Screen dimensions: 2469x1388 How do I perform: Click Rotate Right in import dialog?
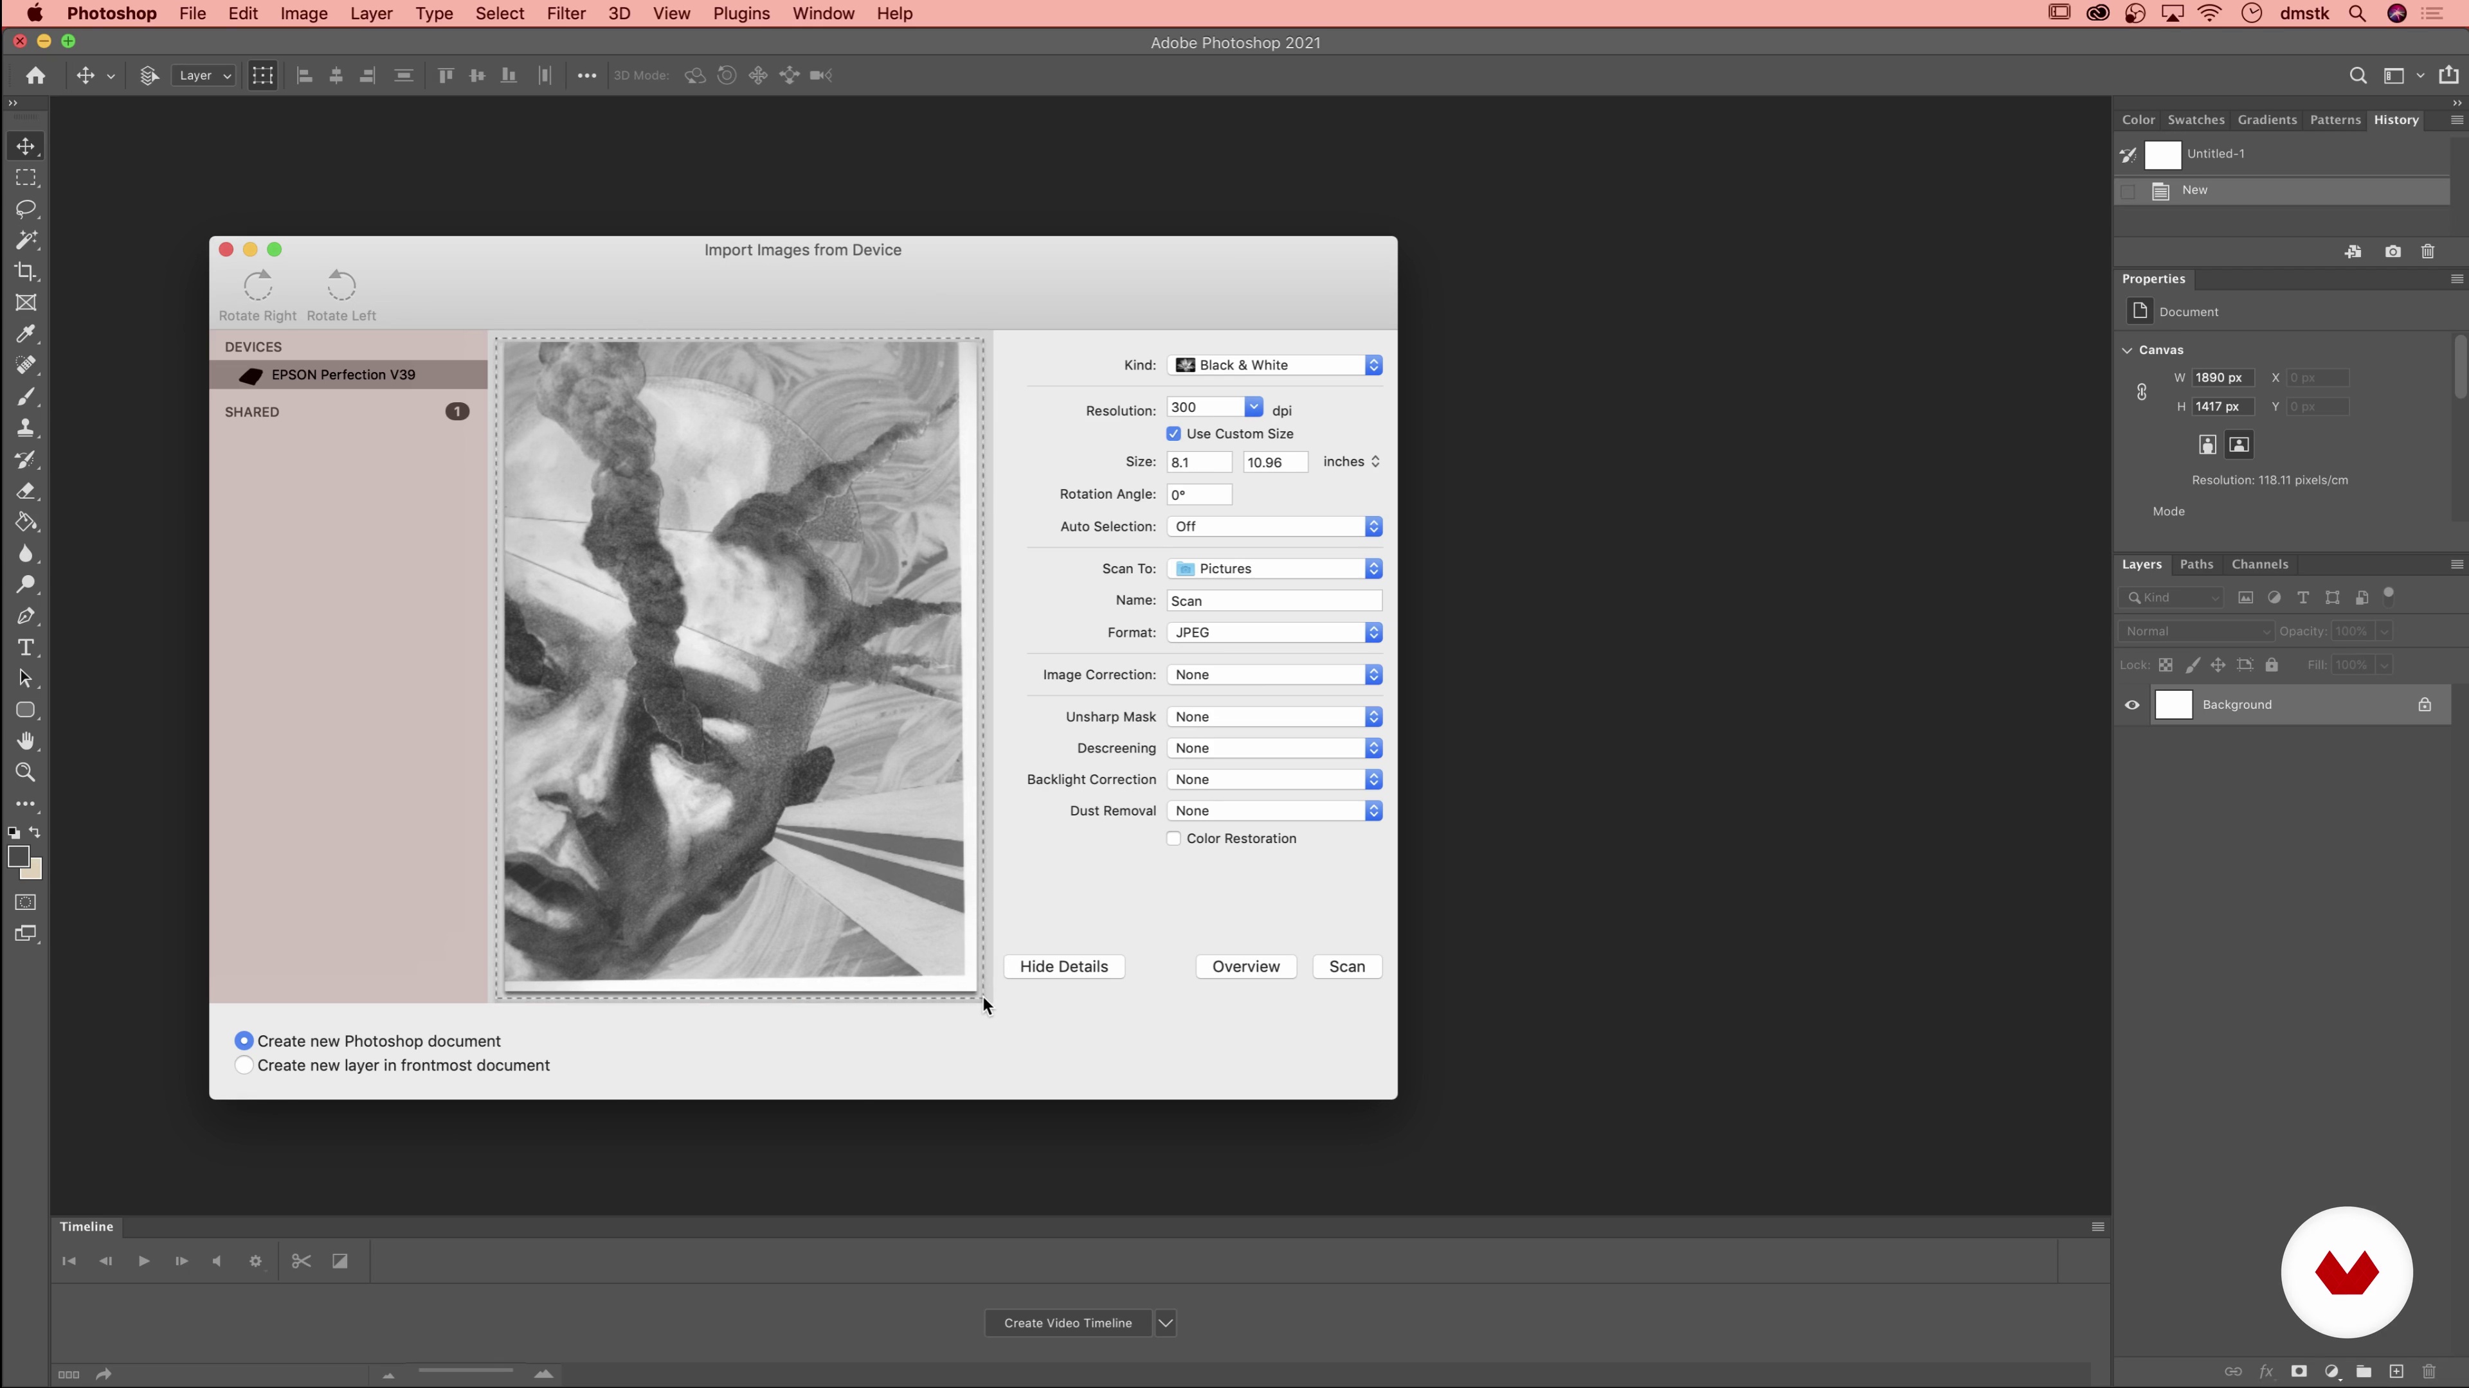pos(258,295)
